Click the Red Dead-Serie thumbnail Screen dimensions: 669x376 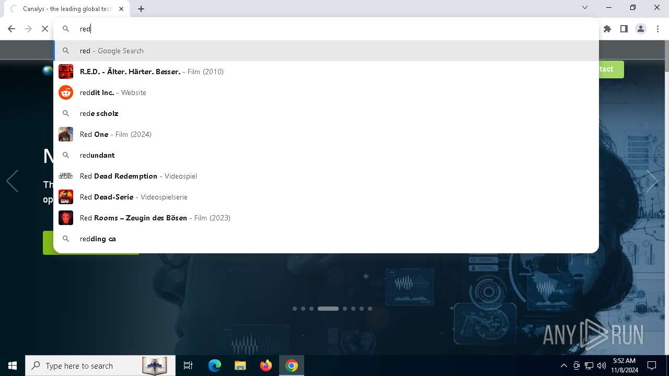66,197
